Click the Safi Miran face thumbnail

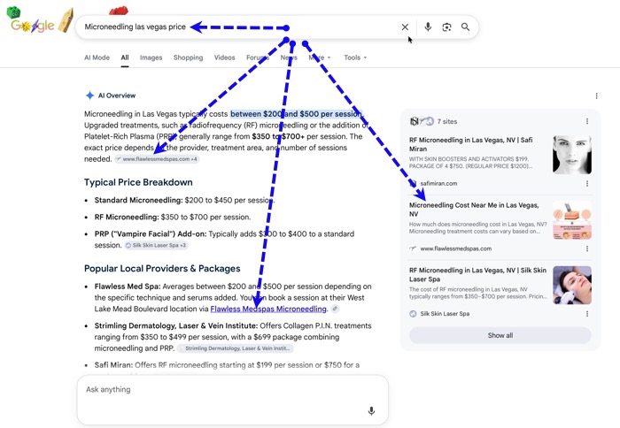[572, 155]
